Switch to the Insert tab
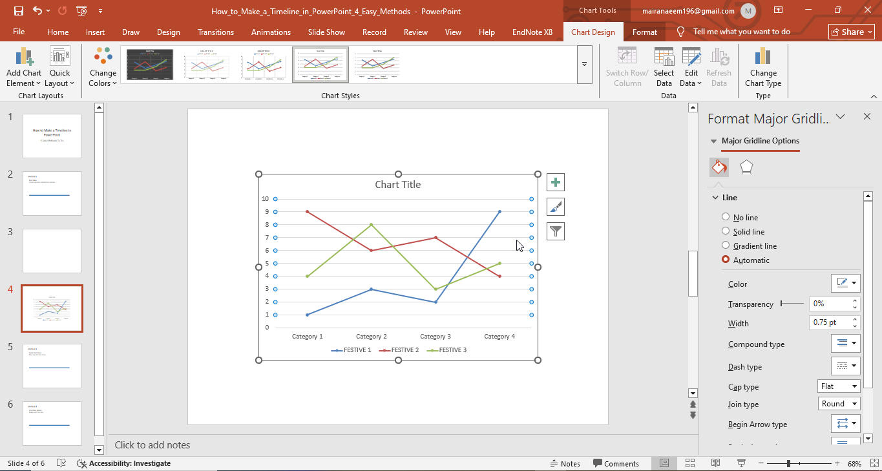This screenshot has height=471, width=882. (95, 32)
